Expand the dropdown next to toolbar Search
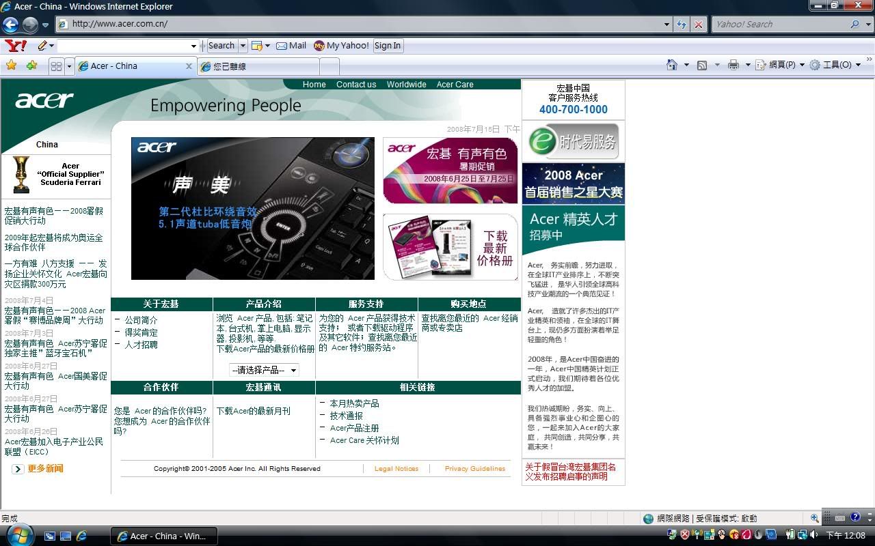The width and height of the screenshot is (875, 546). (242, 46)
